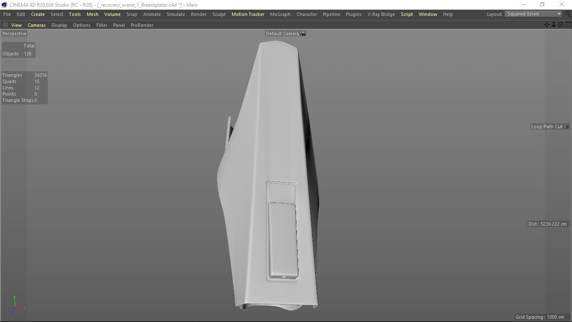Expand the viewport Display menu
This screenshot has width=572, height=322.
(59, 25)
